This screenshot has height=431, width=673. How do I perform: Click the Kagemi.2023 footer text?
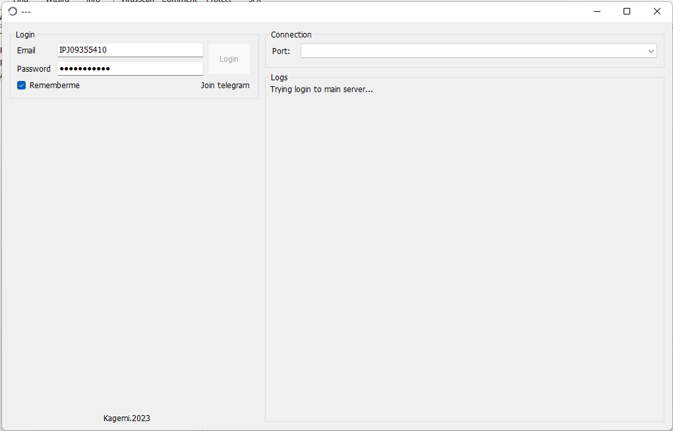127,418
